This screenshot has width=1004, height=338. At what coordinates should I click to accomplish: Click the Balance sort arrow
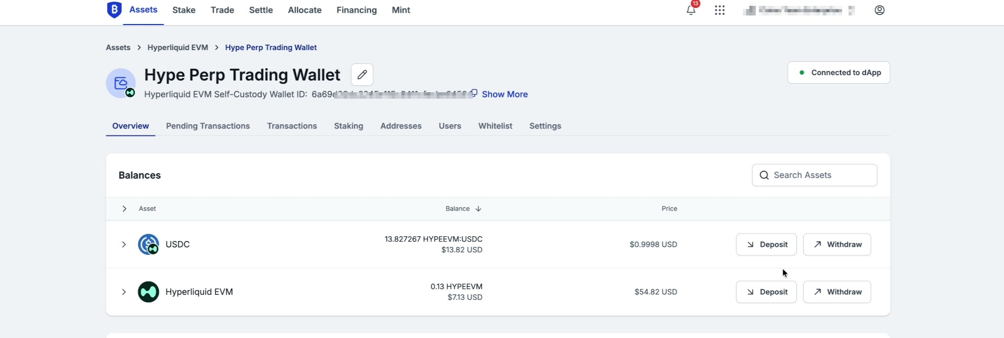coord(478,209)
